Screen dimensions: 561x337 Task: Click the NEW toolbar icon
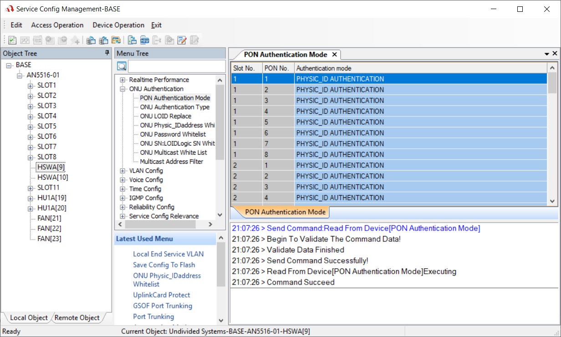(145, 40)
